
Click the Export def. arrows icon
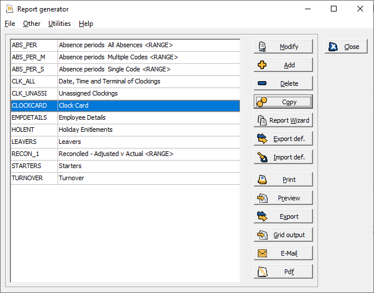[x=262, y=139]
